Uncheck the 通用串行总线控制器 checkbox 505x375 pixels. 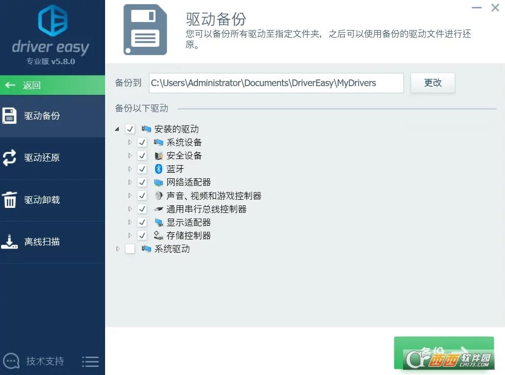tap(142, 209)
